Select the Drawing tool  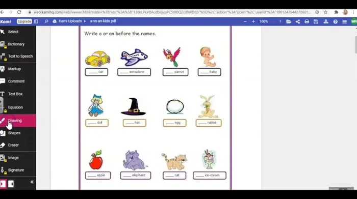click(18, 121)
